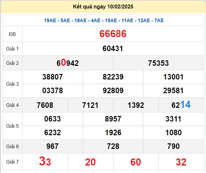
Task: Select the 'Giải 1' row label
Action: (12, 49)
